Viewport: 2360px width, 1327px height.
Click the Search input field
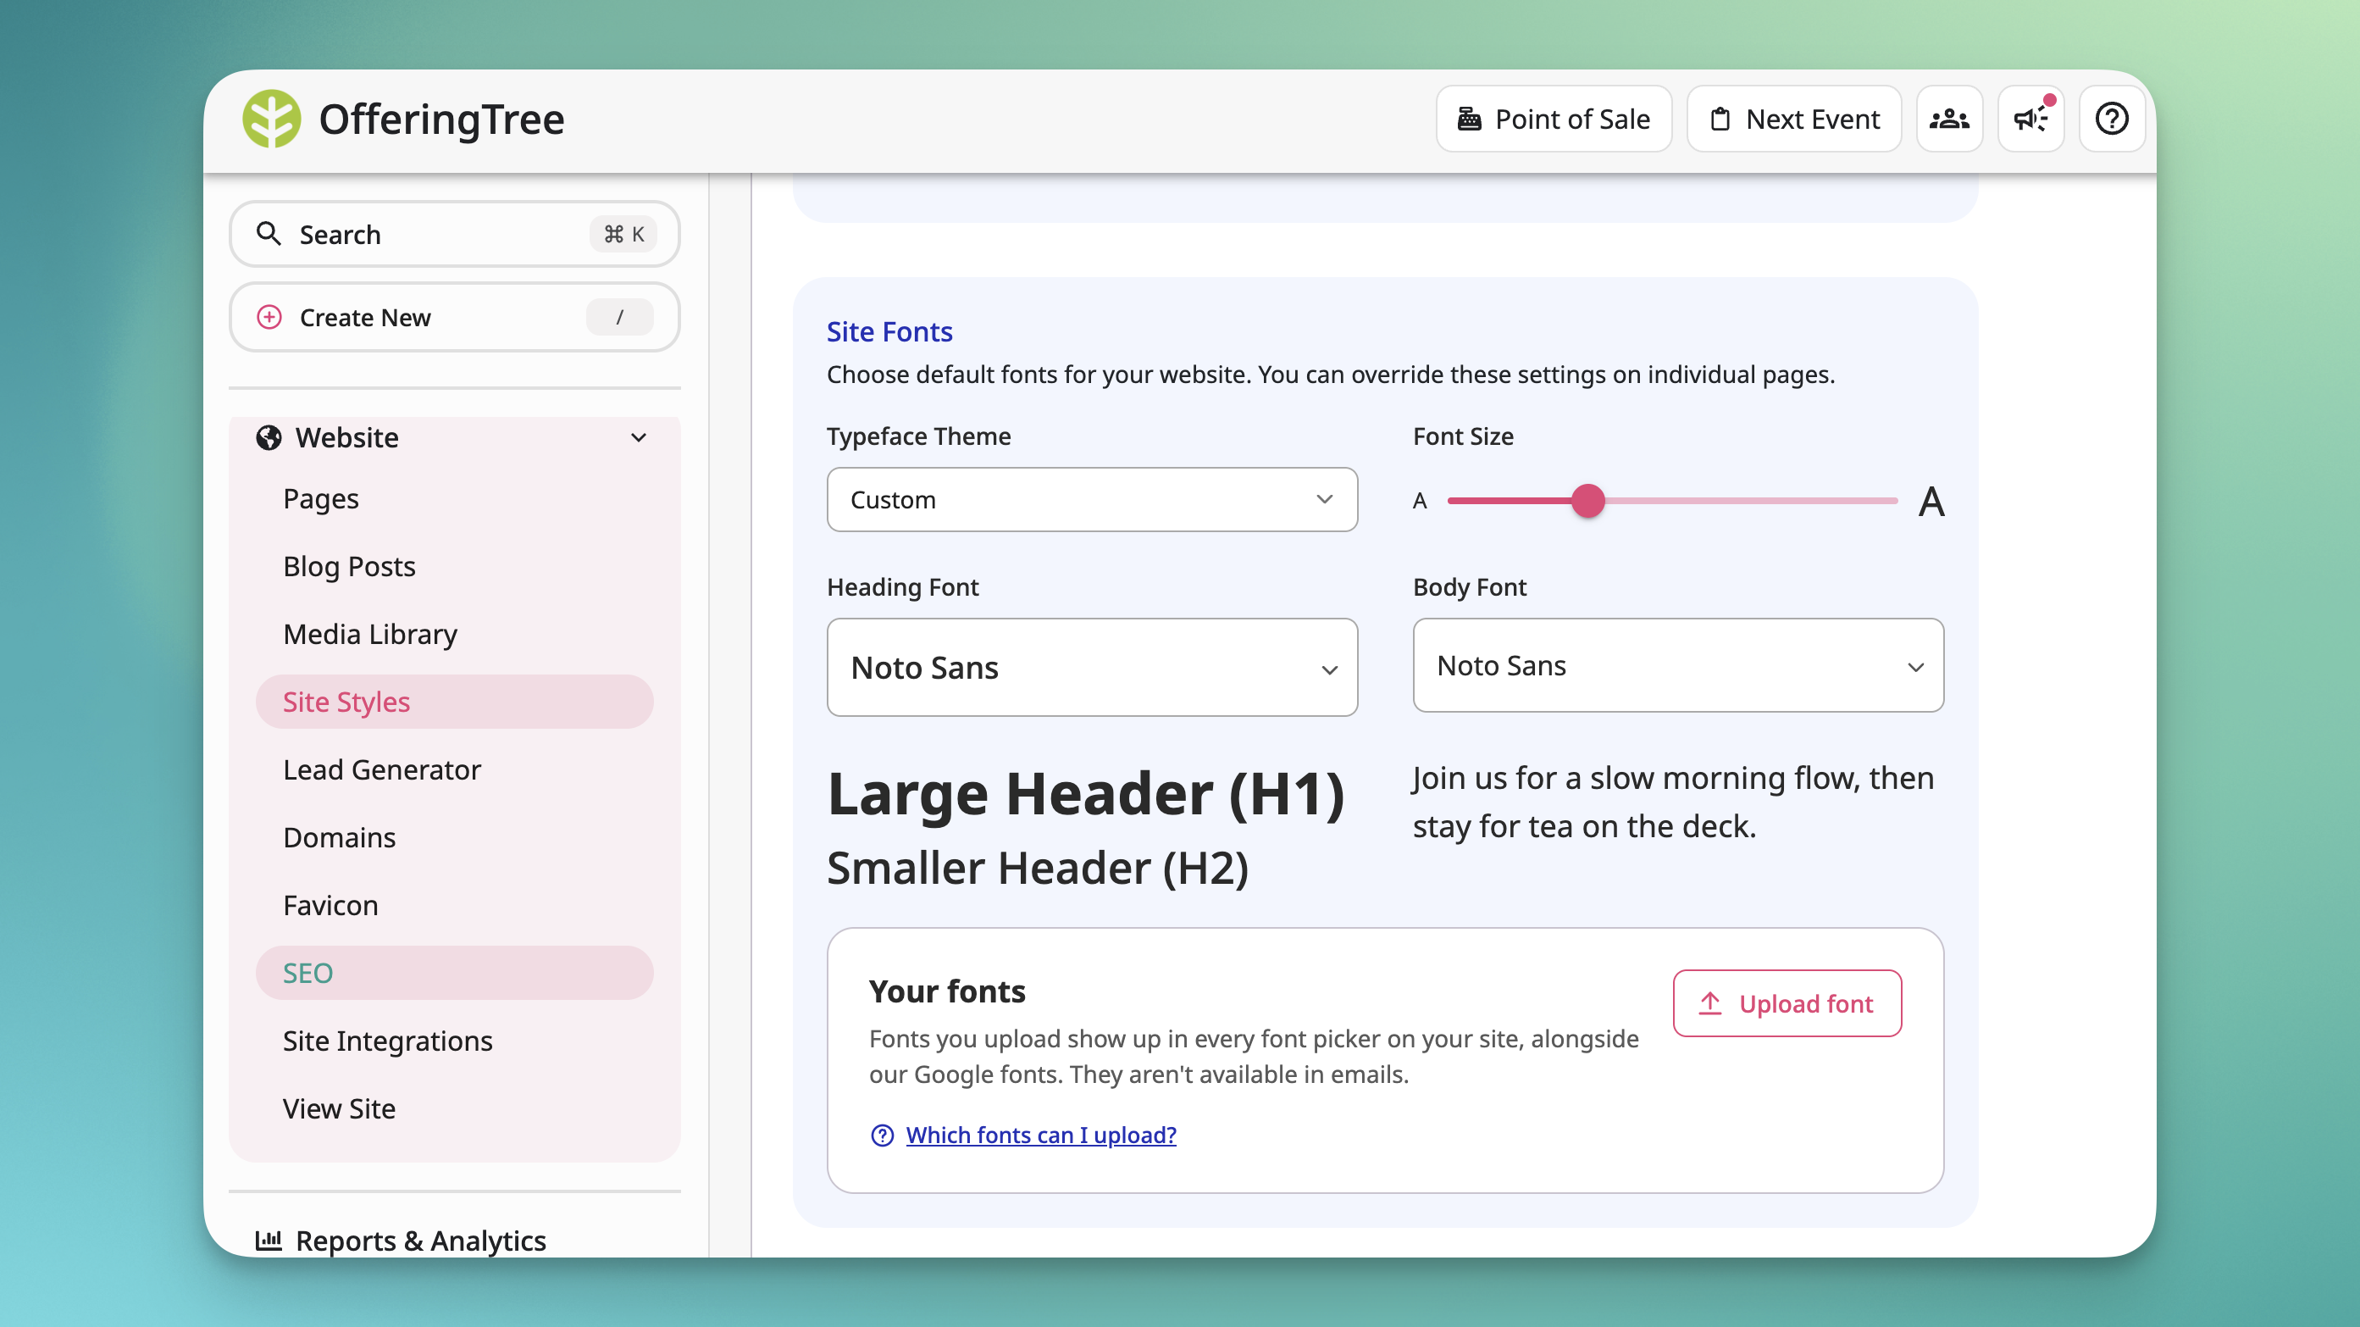[x=454, y=234]
